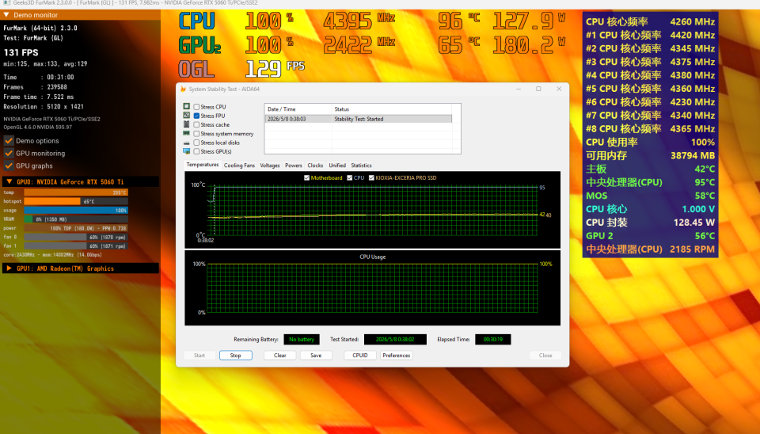760x434 pixels.
Task: Click the Status column header
Action: pos(392,109)
